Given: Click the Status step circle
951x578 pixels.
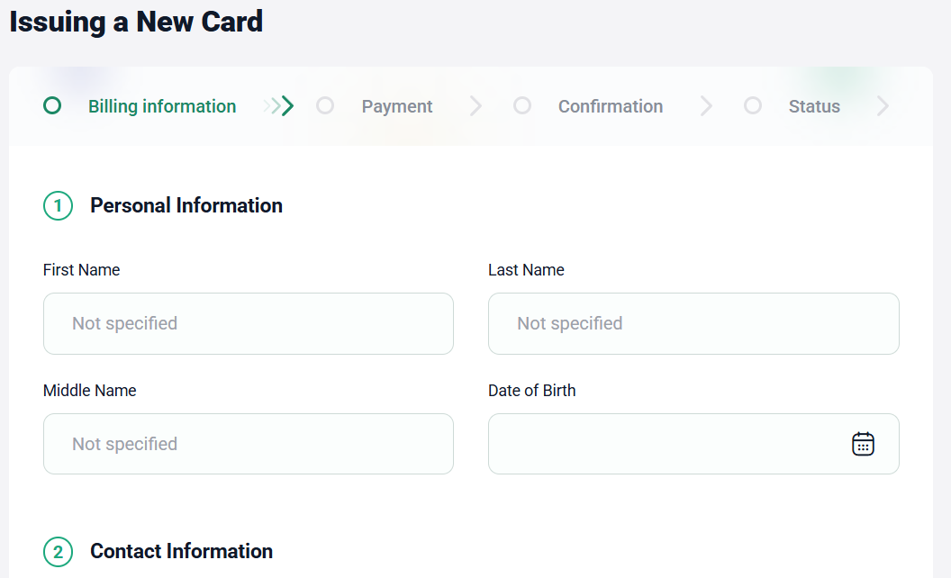Looking at the screenshot, I should [x=753, y=106].
